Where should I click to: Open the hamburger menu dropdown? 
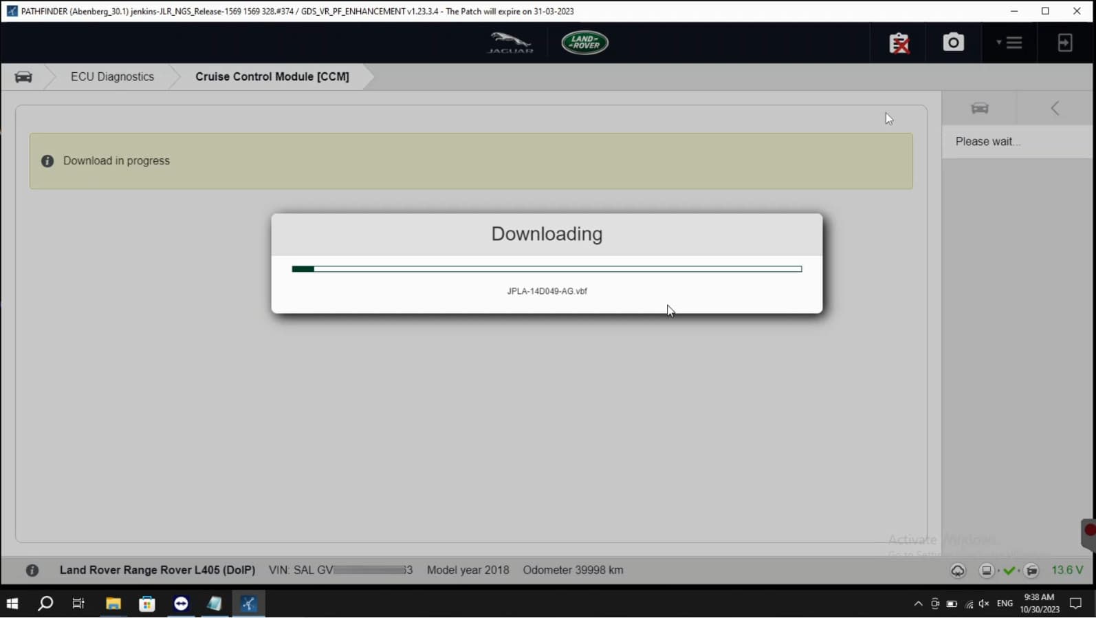(1009, 43)
